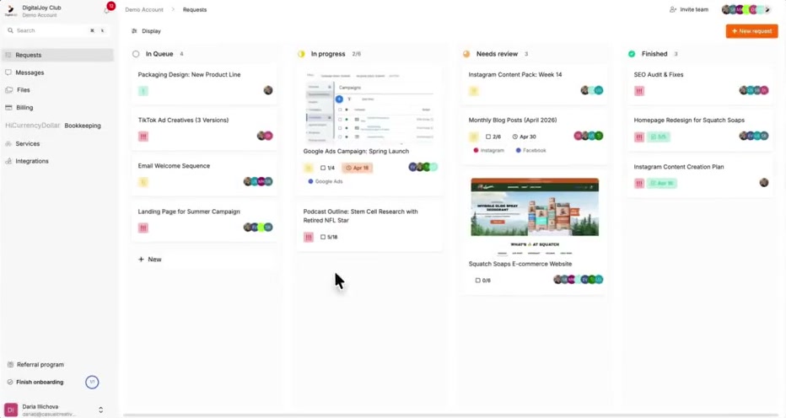Click priority flag on TikTok Ad Creatives card
Image resolution: width=786 pixels, height=418 pixels.
pos(143,137)
